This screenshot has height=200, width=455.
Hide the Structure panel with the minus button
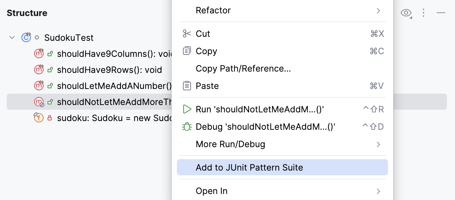[441, 13]
